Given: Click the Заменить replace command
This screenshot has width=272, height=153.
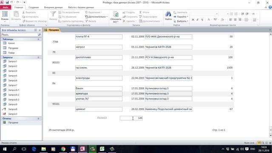Looking at the screenshot, I should click(x=180, y=12).
